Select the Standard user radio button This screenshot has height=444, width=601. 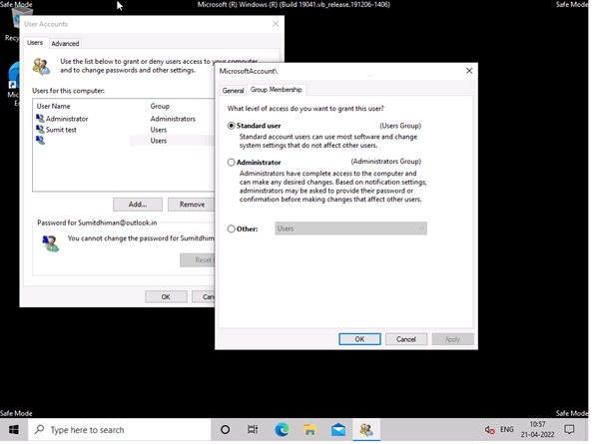(232, 126)
